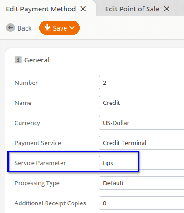Click the Name field containing Credit
184x213 pixels.
pos(141,103)
